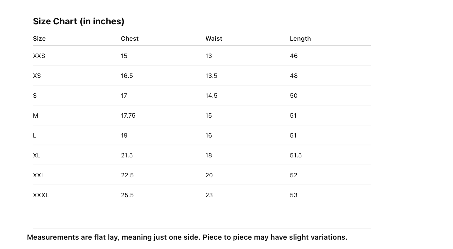The height and width of the screenshot is (249, 453).
Task: Click the M size row label
Action: tap(36, 116)
